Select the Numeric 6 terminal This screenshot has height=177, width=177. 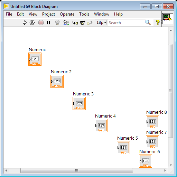(x=146, y=161)
